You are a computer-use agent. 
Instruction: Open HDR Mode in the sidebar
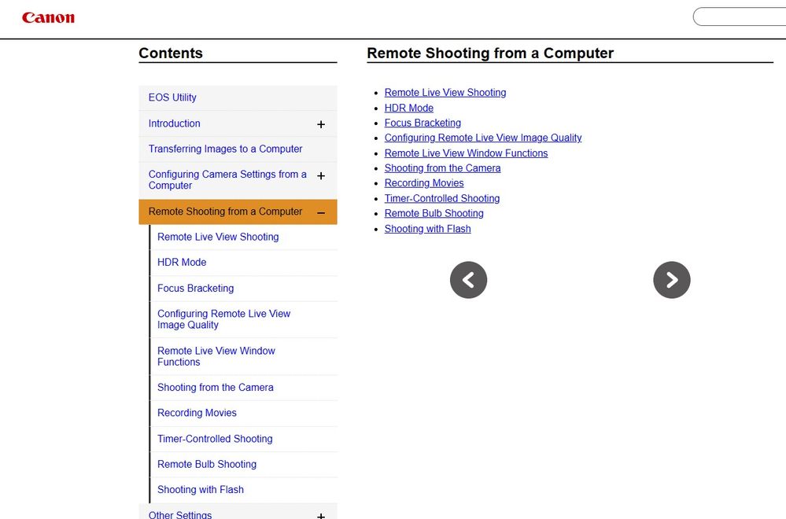[182, 263]
